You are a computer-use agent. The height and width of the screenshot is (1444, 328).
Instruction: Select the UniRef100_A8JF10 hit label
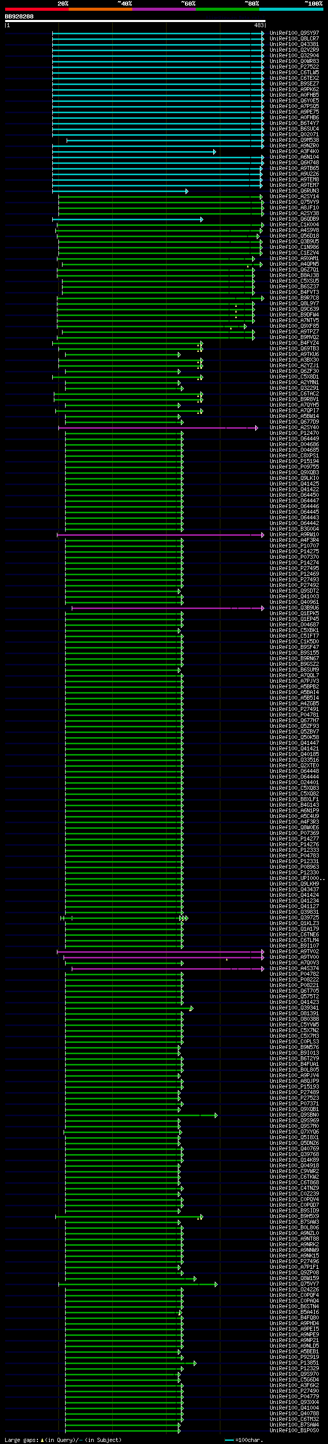click(x=294, y=207)
